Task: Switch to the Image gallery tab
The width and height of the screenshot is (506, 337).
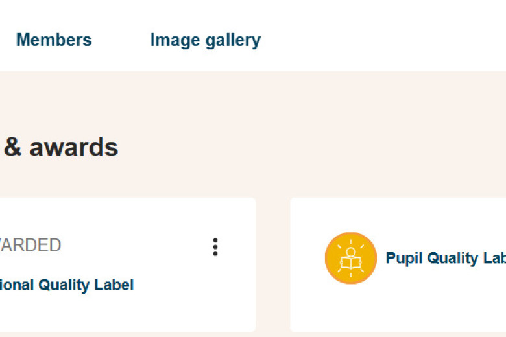Action: (x=206, y=41)
